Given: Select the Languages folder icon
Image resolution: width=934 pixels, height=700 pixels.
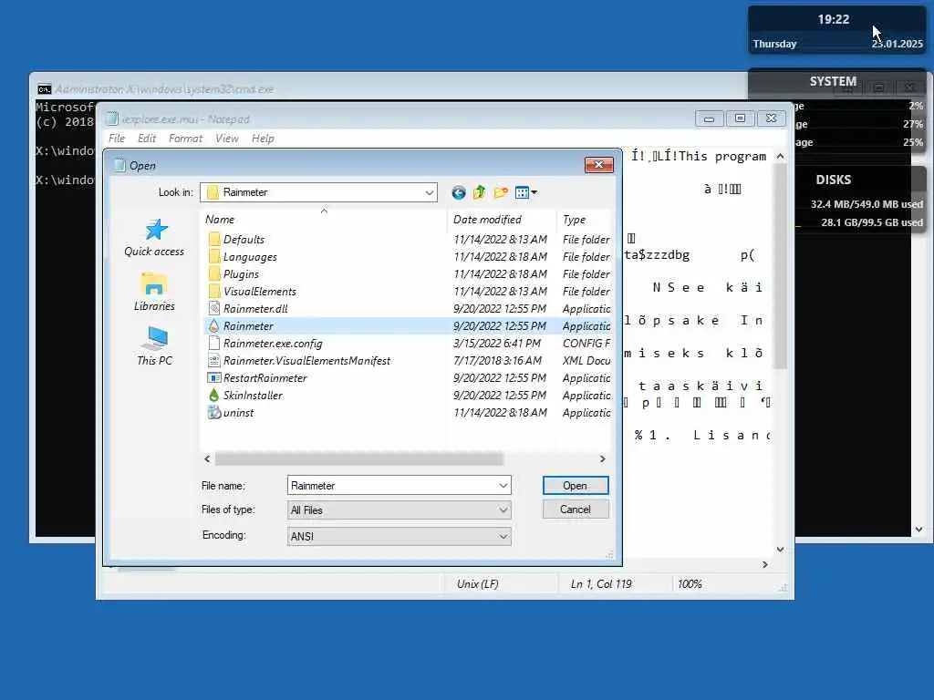Looking at the screenshot, I should [x=214, y=256].
